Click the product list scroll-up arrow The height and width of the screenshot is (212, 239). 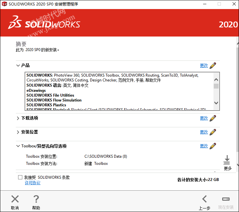coord(216,79)
